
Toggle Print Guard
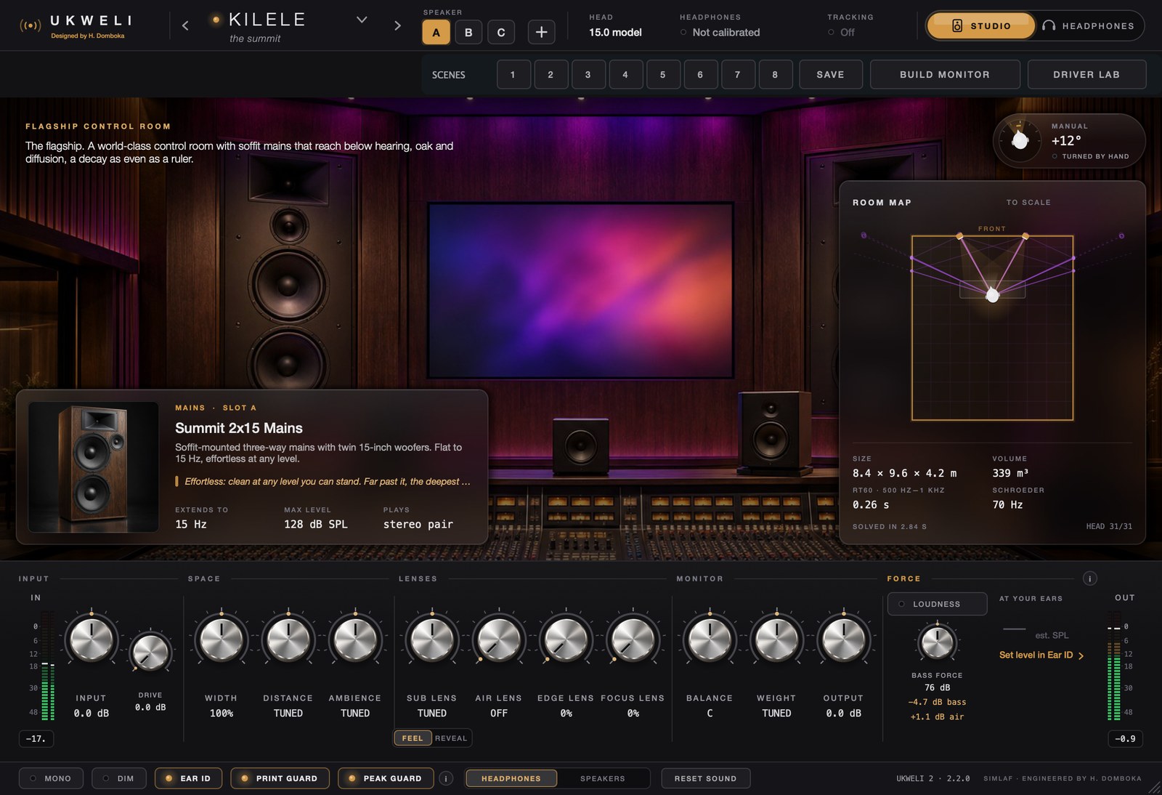280,778
